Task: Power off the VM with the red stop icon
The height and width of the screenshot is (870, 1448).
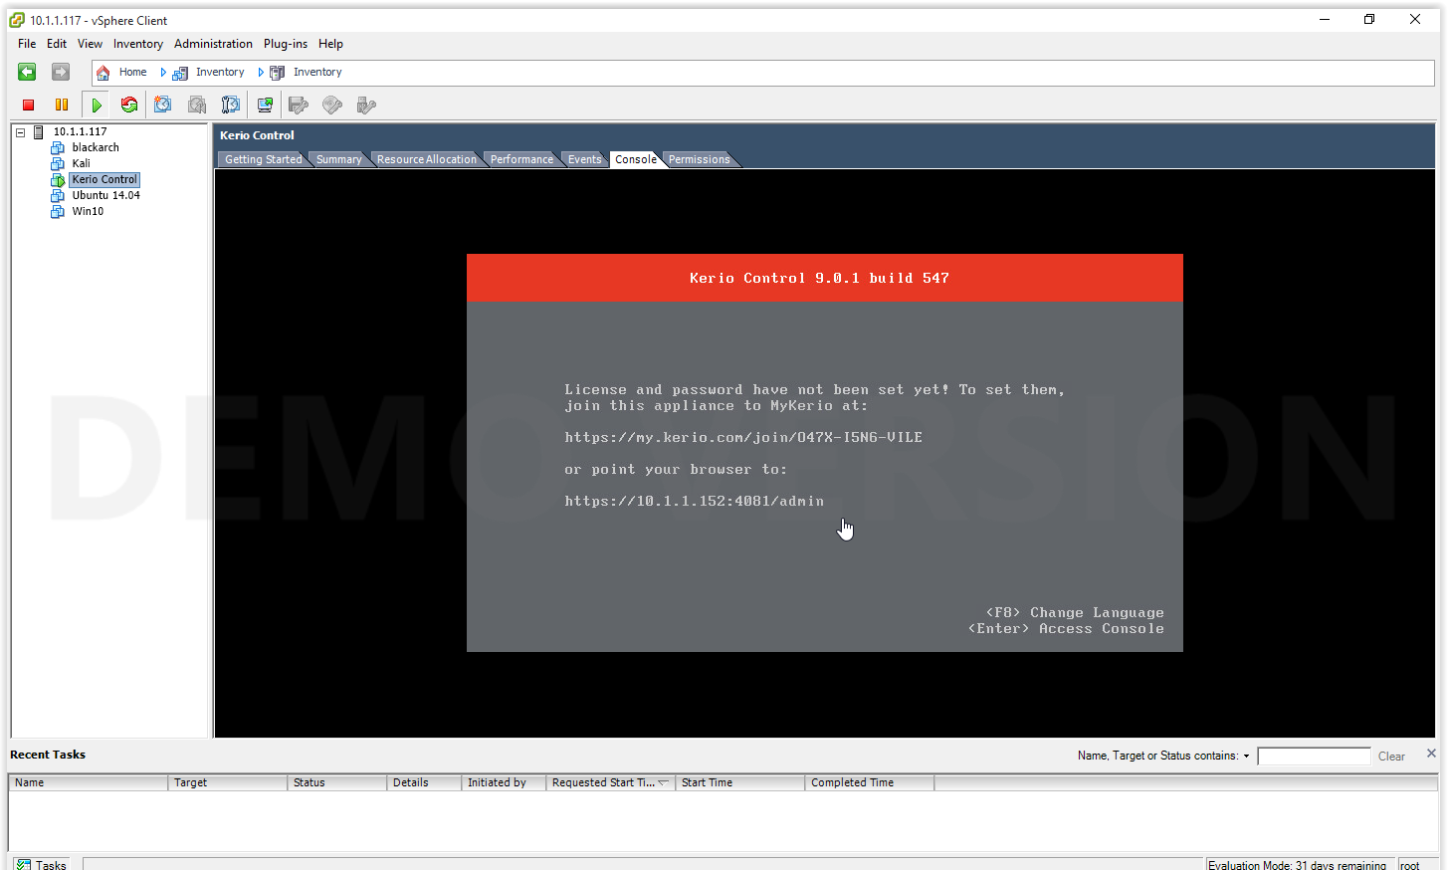Action: coord(29,105)
